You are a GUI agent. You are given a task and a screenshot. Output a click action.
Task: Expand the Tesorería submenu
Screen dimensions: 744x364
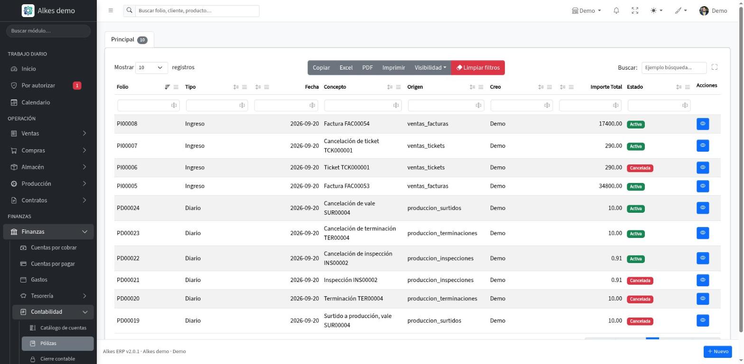53,296
